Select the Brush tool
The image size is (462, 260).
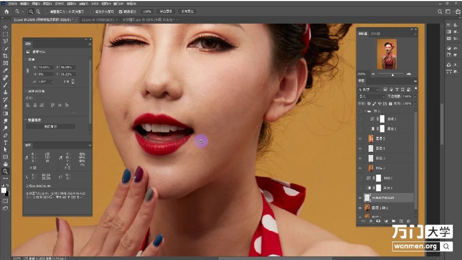5,85
